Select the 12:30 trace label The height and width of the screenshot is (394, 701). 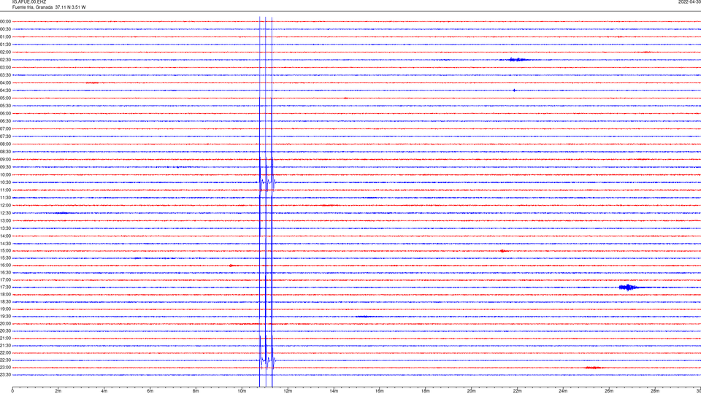(5, 213)
